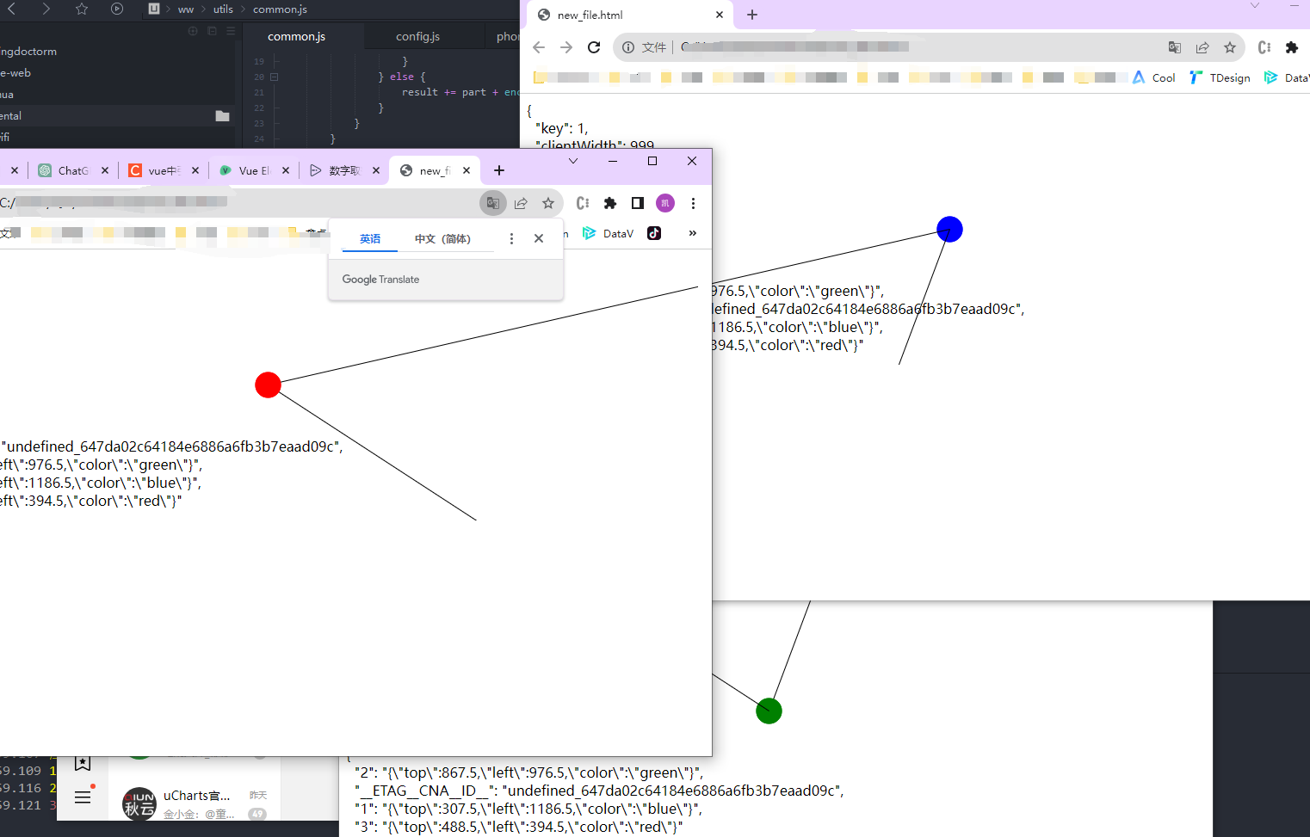Open a new tab in front browser
Viewport: 1310px width, 837px height.
tap(499, 170)
